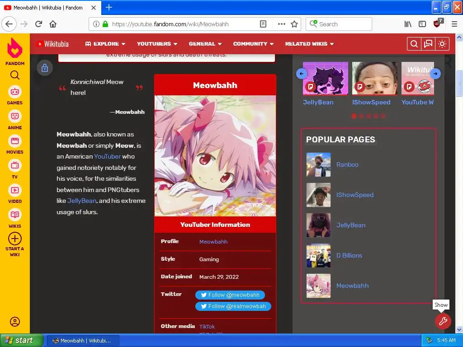
Task: Open D Billions in Popular Pages
Action: [x=350, y=255]
